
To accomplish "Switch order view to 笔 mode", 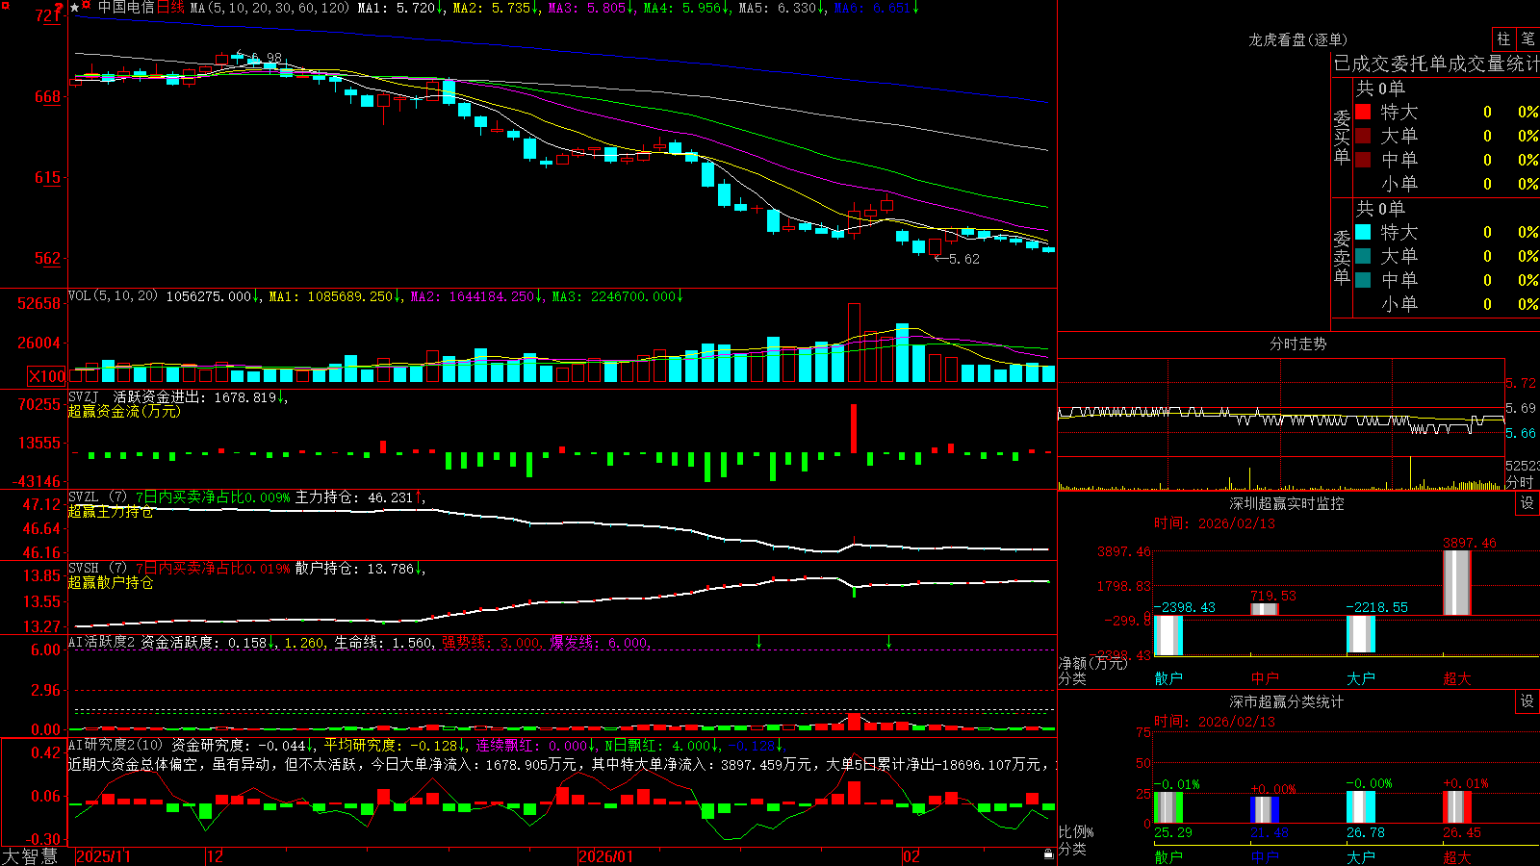I will click(x=1527, y=38).
